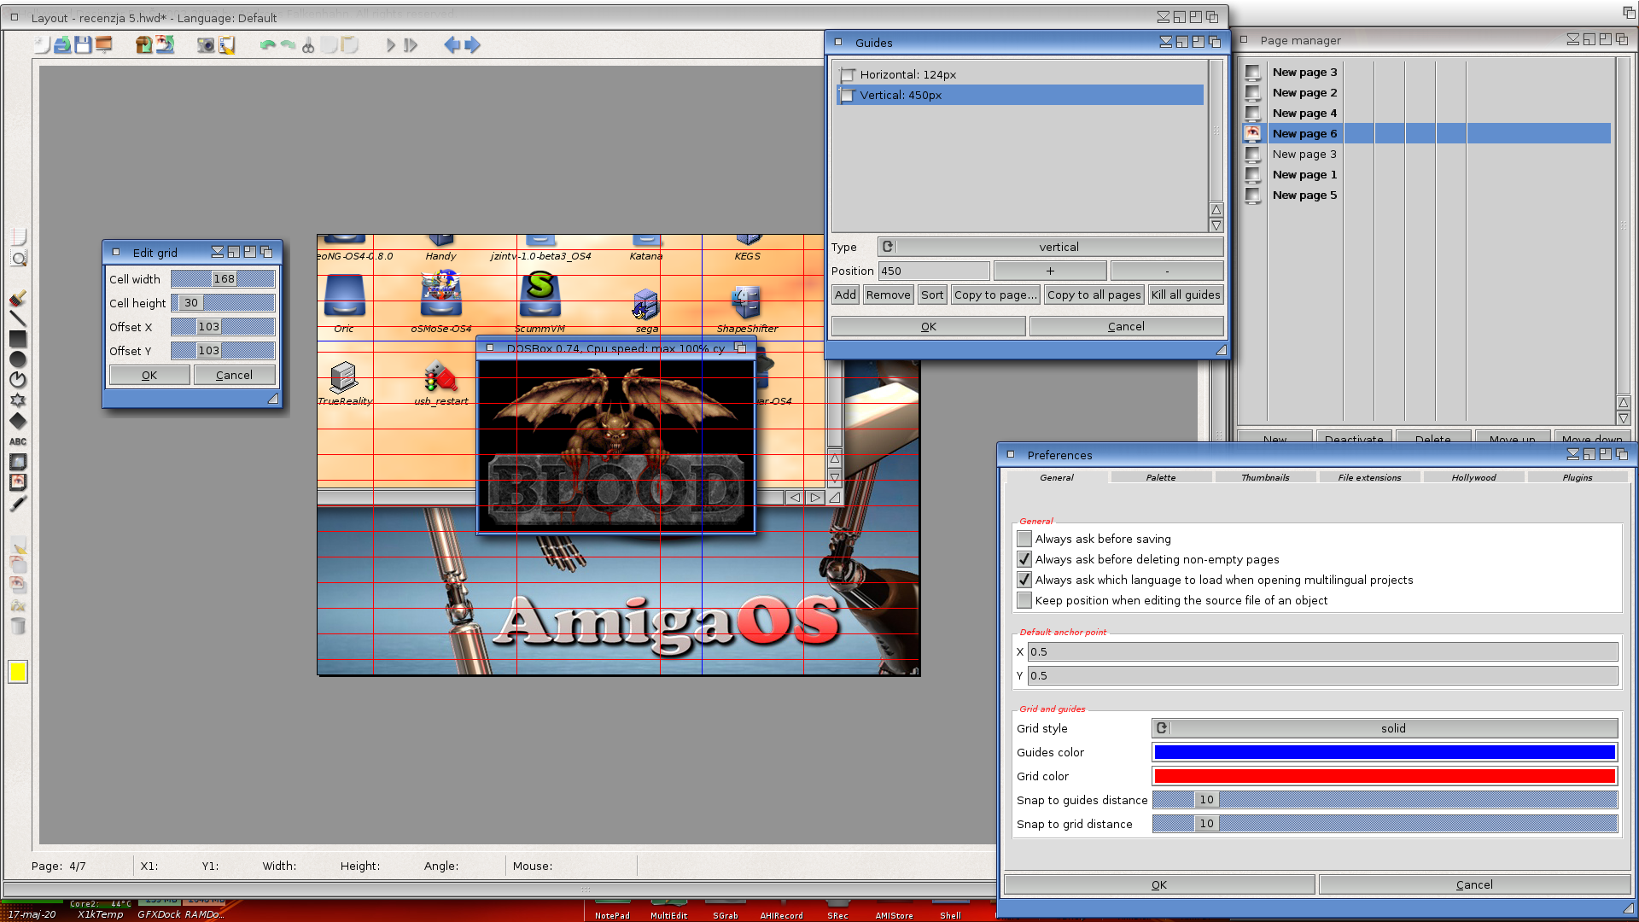The image size is (1639, 922).
Task: Select the circle shape tool
Action: 18,359
